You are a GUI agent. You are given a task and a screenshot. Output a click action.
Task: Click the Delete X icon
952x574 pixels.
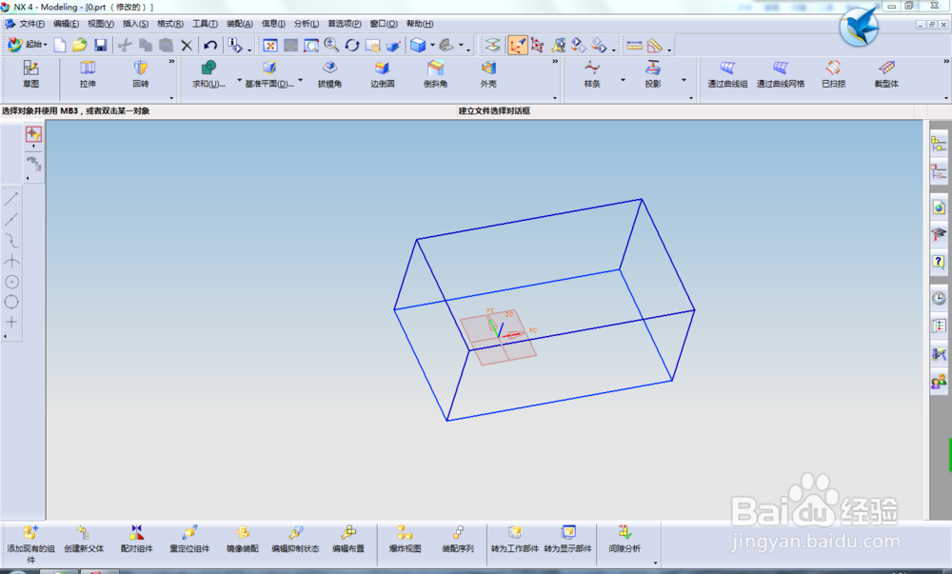coord(187,46)
